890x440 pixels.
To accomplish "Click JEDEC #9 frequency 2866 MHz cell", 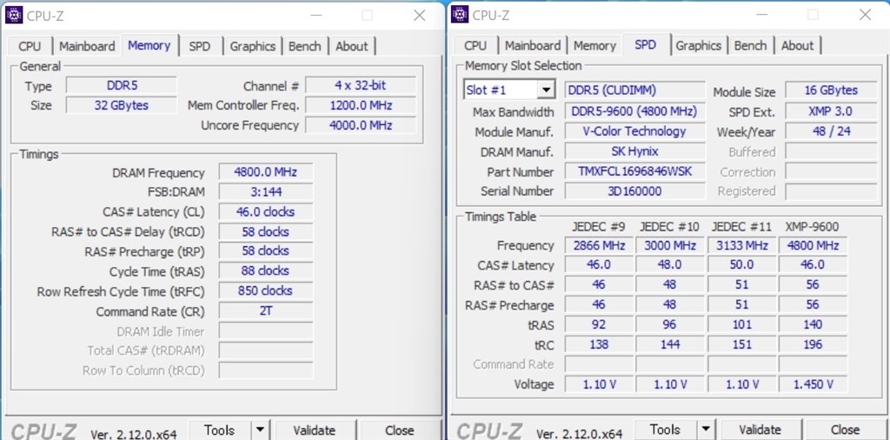I will (599, 245).
